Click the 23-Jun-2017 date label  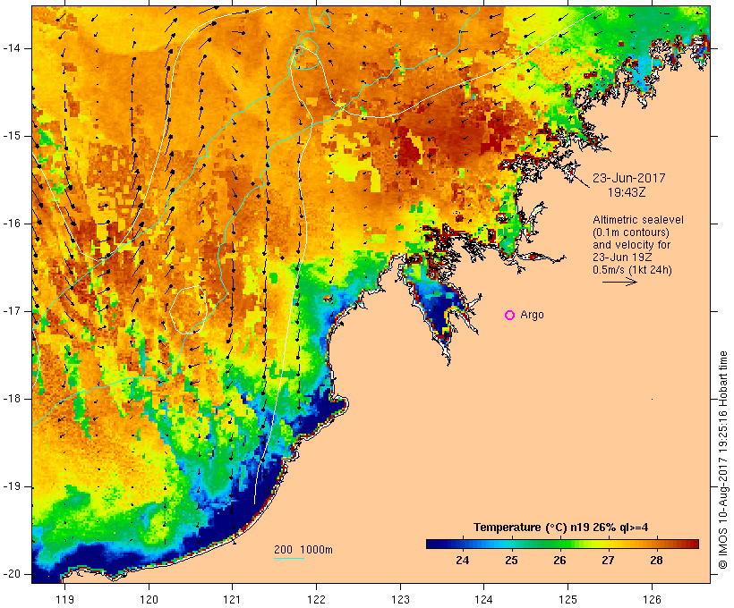[628, 178]
